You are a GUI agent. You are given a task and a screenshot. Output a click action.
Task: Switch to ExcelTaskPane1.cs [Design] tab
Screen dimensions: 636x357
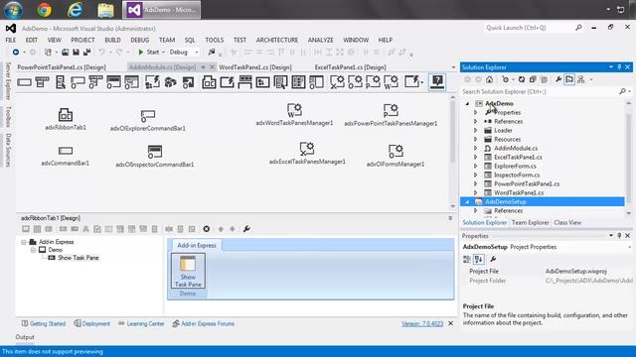point(350,67)
